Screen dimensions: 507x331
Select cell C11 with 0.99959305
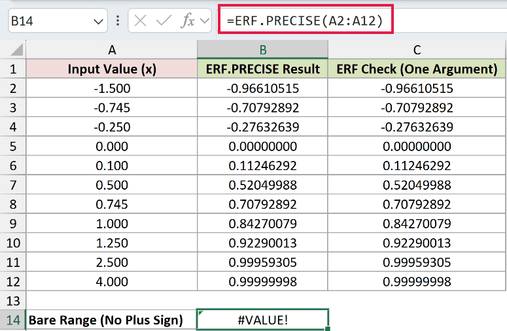[417, 262]
